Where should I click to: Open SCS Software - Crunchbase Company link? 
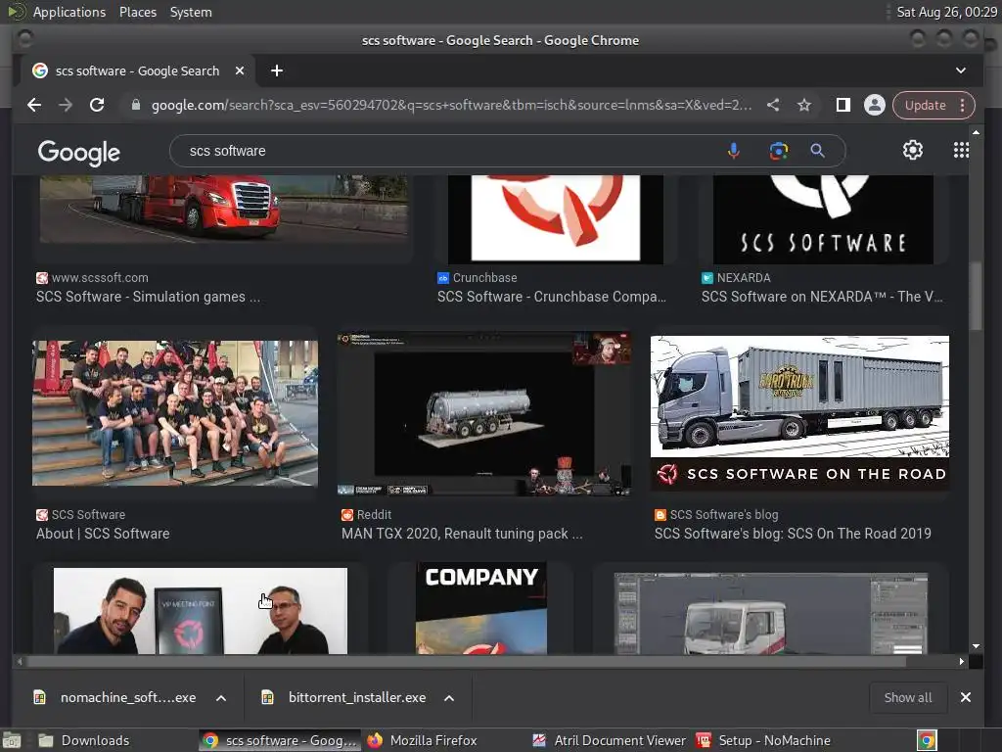pos(552,297)
